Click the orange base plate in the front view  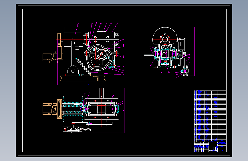point(83,78)
